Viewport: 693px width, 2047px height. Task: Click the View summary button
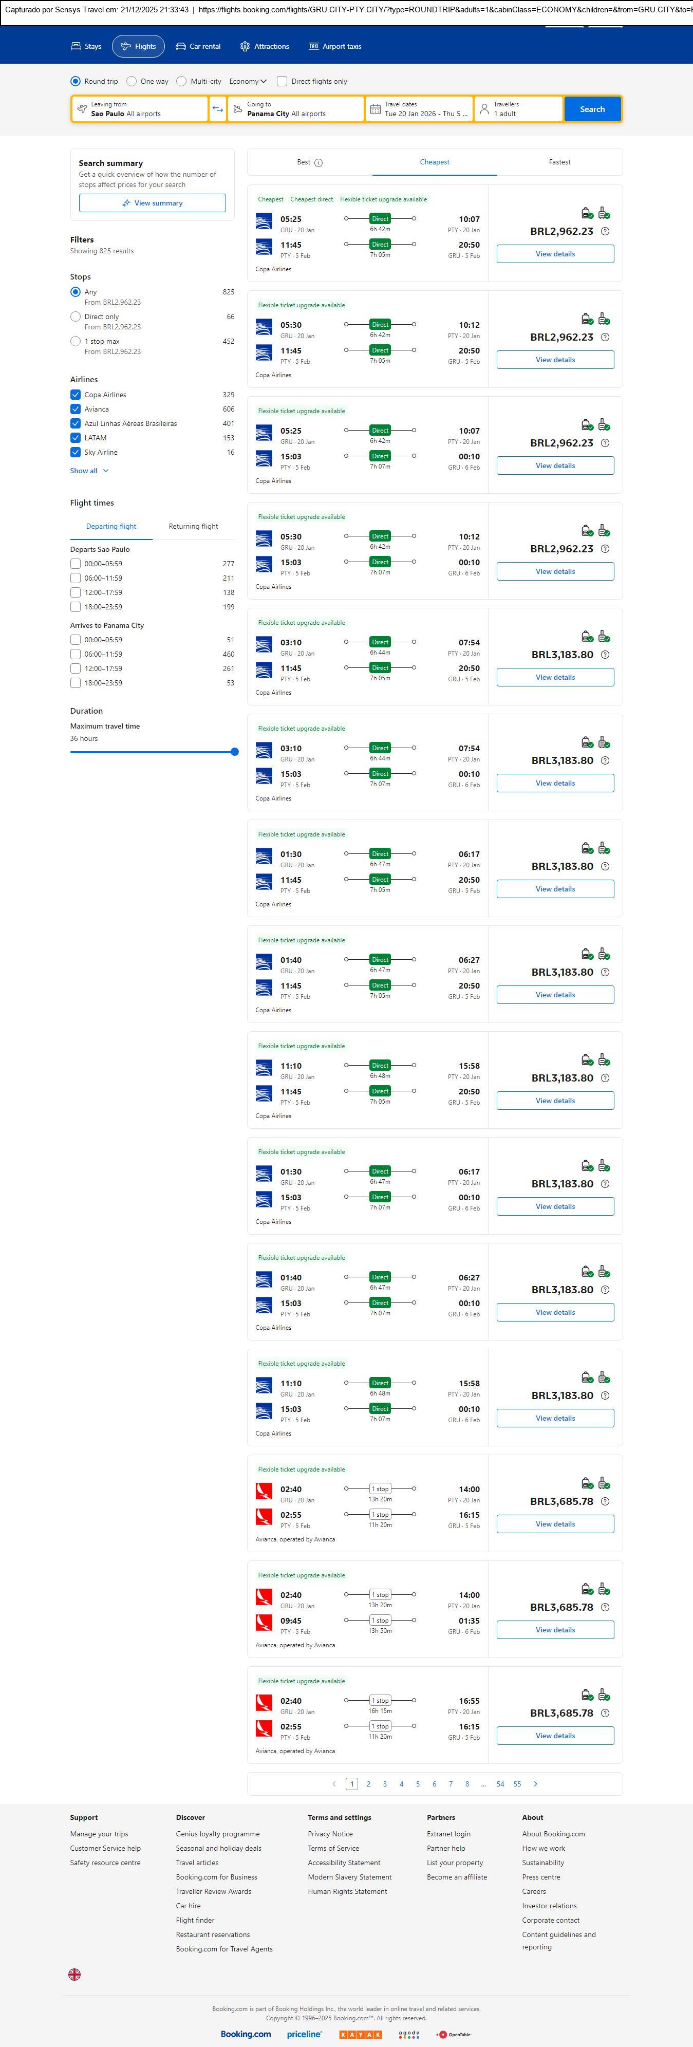click(x=152, y=203)
